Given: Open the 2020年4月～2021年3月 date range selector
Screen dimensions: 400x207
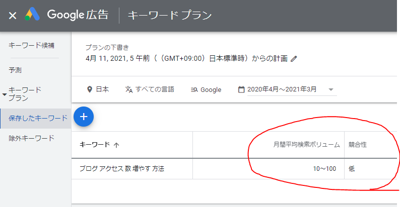Looking at the screenshot, I should pos(282,89).
